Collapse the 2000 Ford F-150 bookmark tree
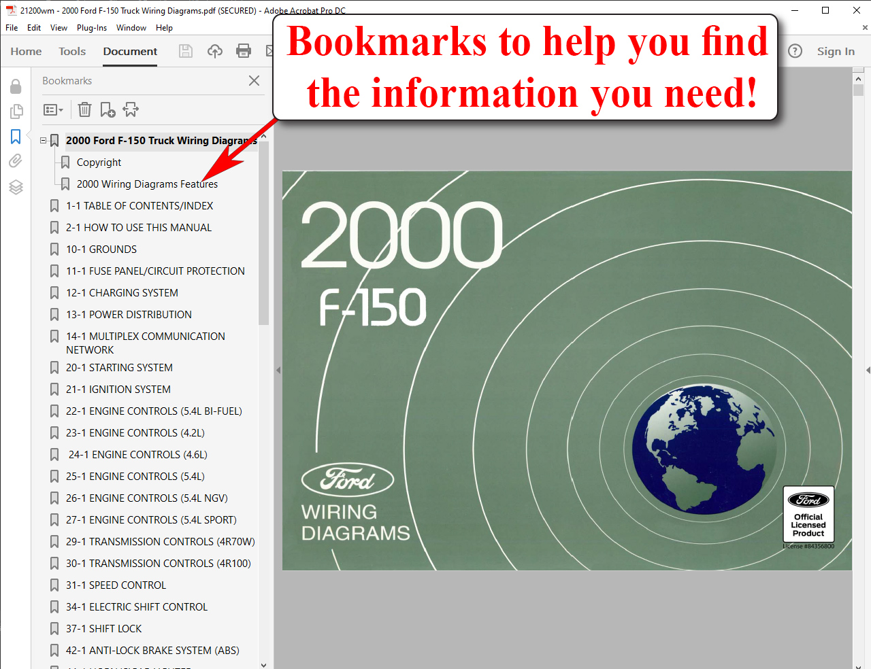The height and width of the screenshot is (669, 871). coord(44,141)
